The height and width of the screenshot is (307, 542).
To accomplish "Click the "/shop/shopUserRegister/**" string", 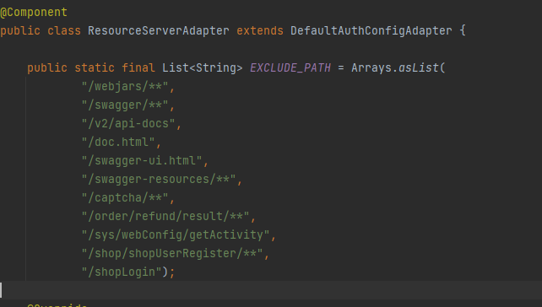I will pyautogui.click(x=172, y=254).
